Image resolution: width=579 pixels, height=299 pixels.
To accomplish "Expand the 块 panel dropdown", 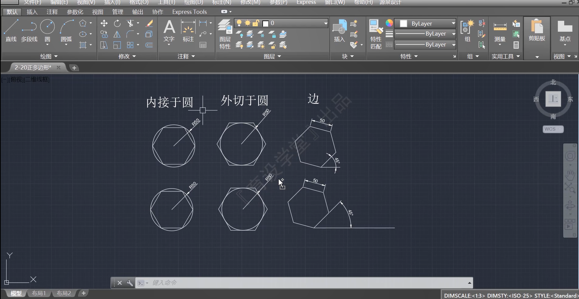I will coord(348,56).
